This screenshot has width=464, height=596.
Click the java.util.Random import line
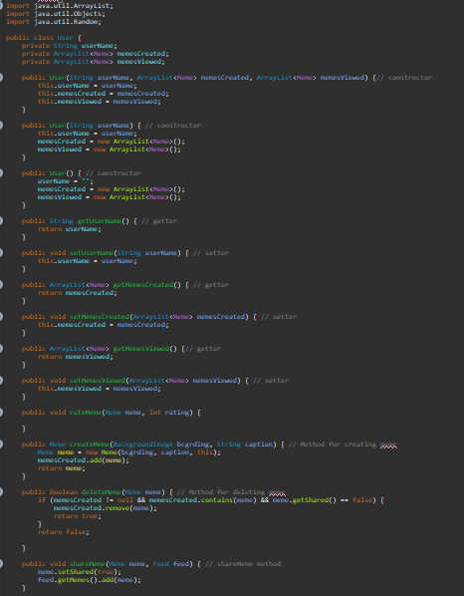[x=54, y=22]
